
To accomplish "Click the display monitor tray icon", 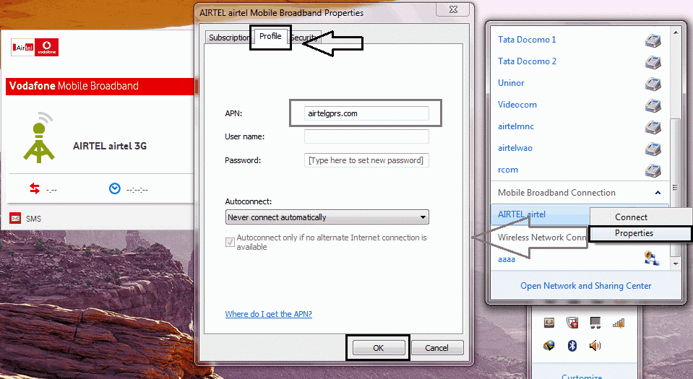I will (x=549, y=323).
